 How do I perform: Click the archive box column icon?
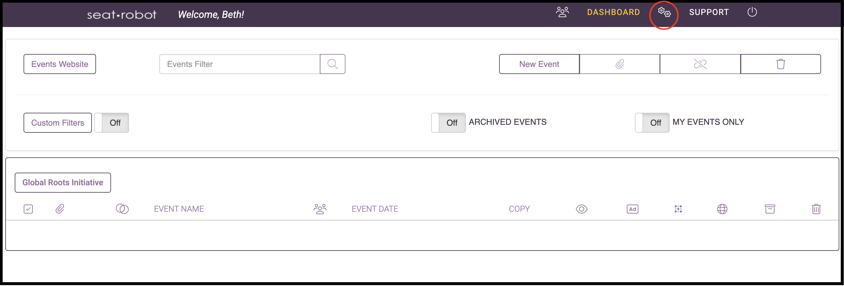769,209
